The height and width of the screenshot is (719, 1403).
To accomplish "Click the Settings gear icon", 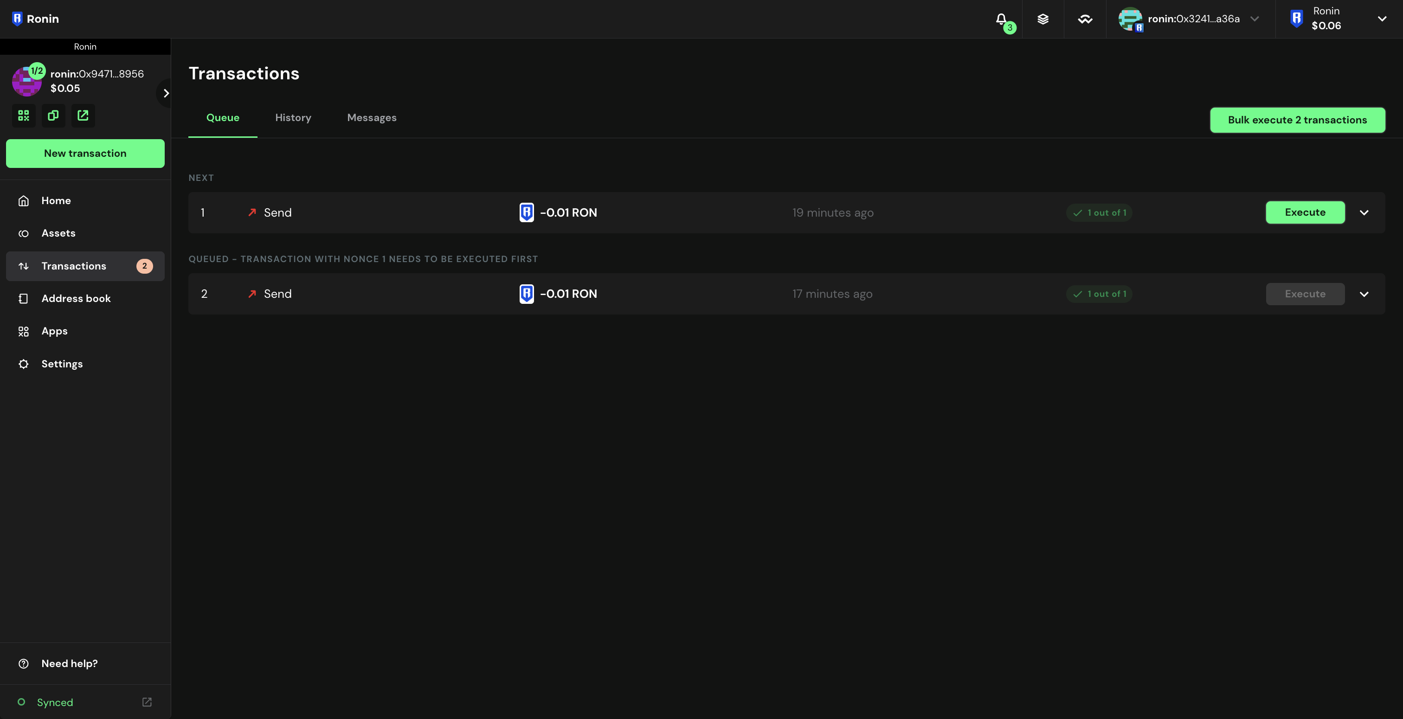I will (x=23, y=364).
